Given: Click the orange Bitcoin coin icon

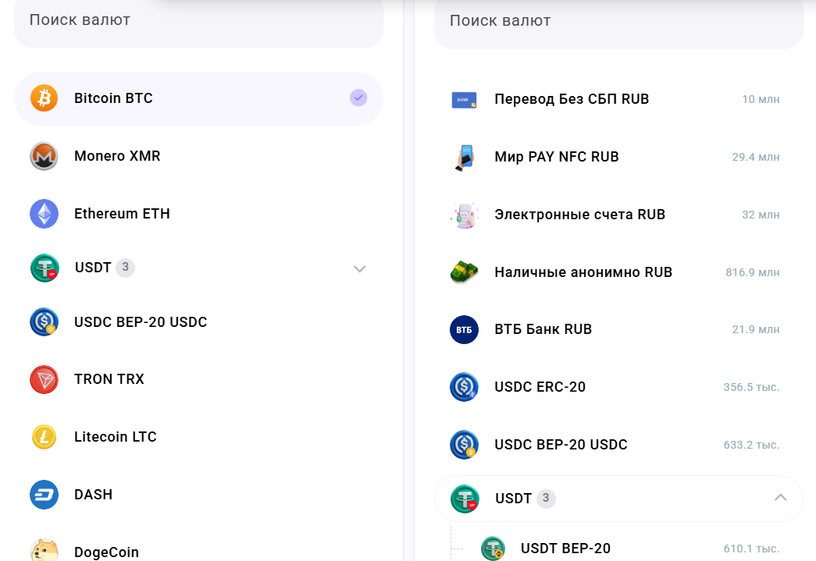Looking at the screenshot, I should (45, 98).
